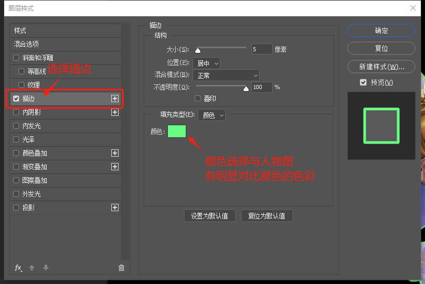Click the effects list vertical scrollbar
The width and height of the screenshot is (425, 284).
(125, 142)
